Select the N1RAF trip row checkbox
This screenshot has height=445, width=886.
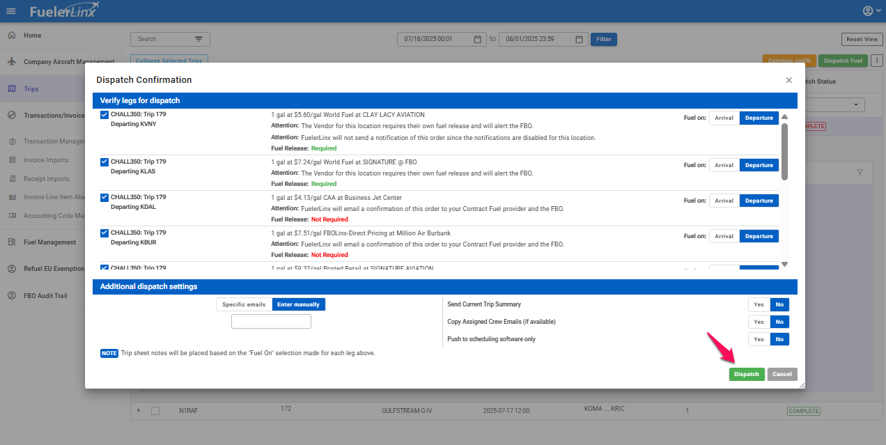tap(155, 411)
